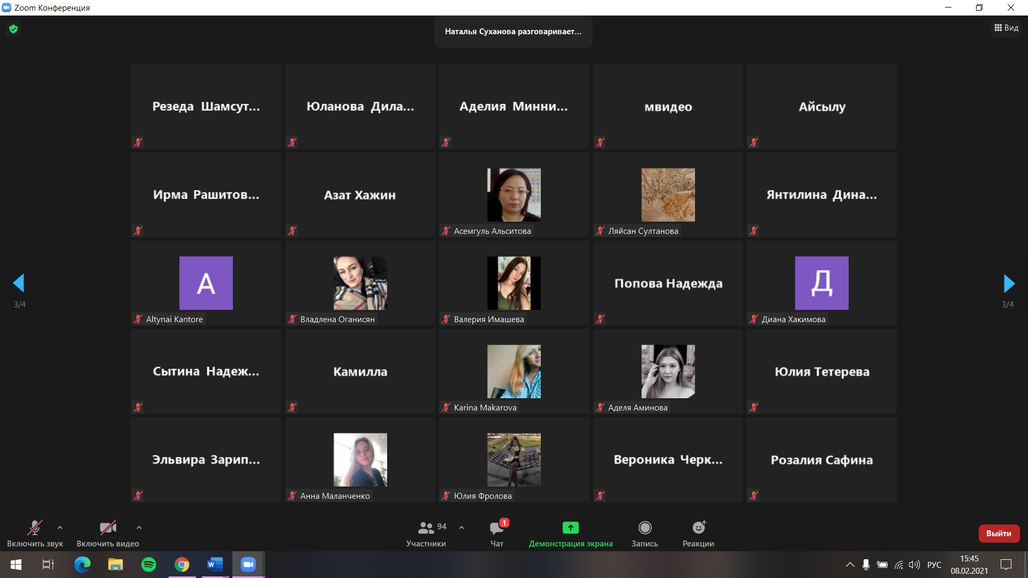The image size is (1028, 578).
Task: Select Асемгуль Альситова video thumbnail
Action: pyautogui.click(x=513, y=195)
